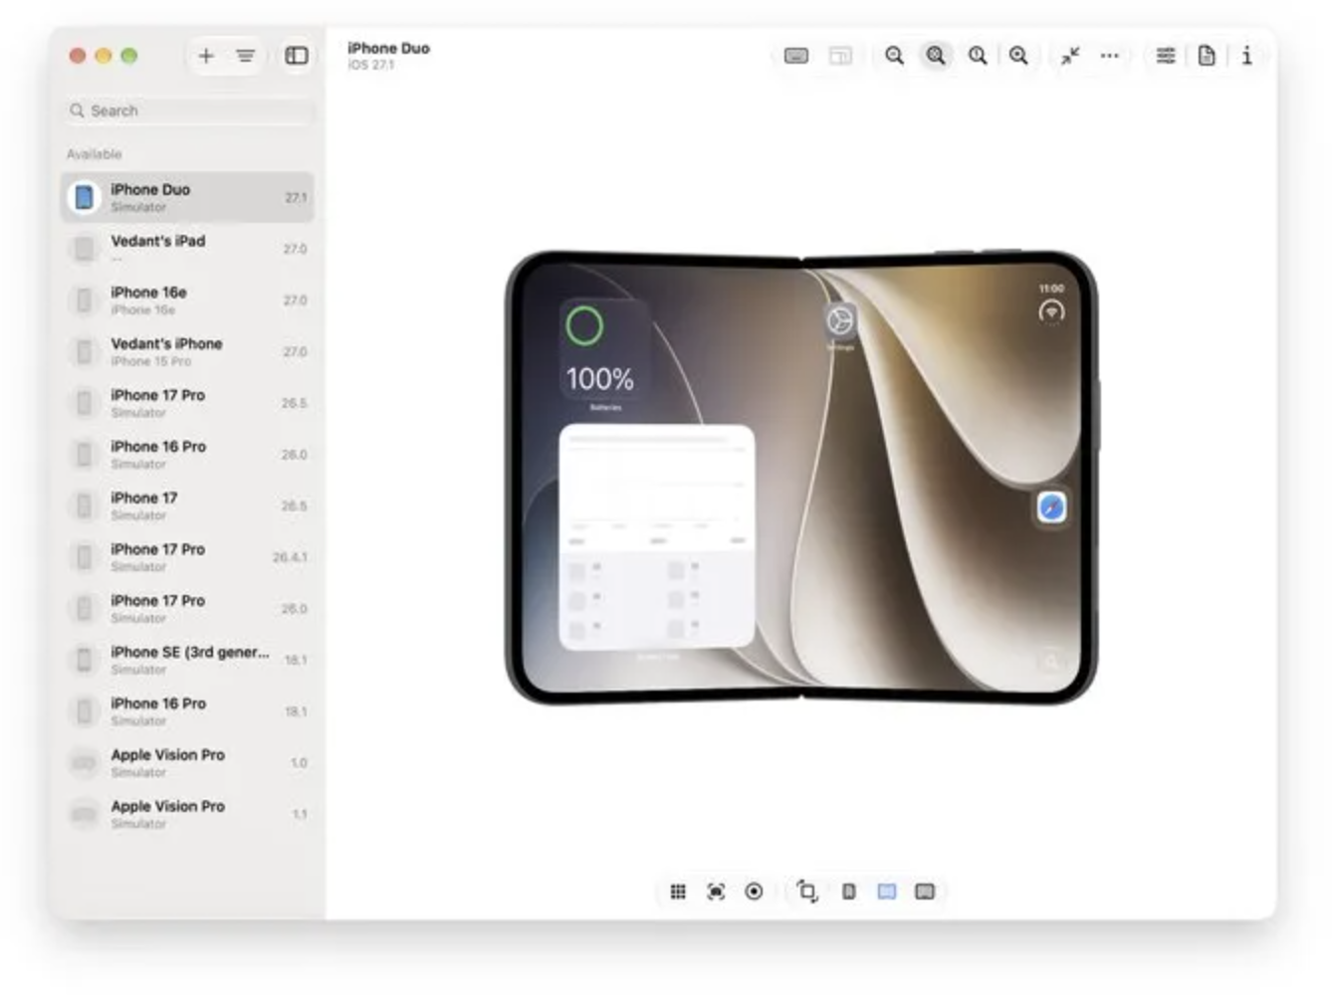Tap the Wi-Fi status indicator under the clock

coord(1051,312)
